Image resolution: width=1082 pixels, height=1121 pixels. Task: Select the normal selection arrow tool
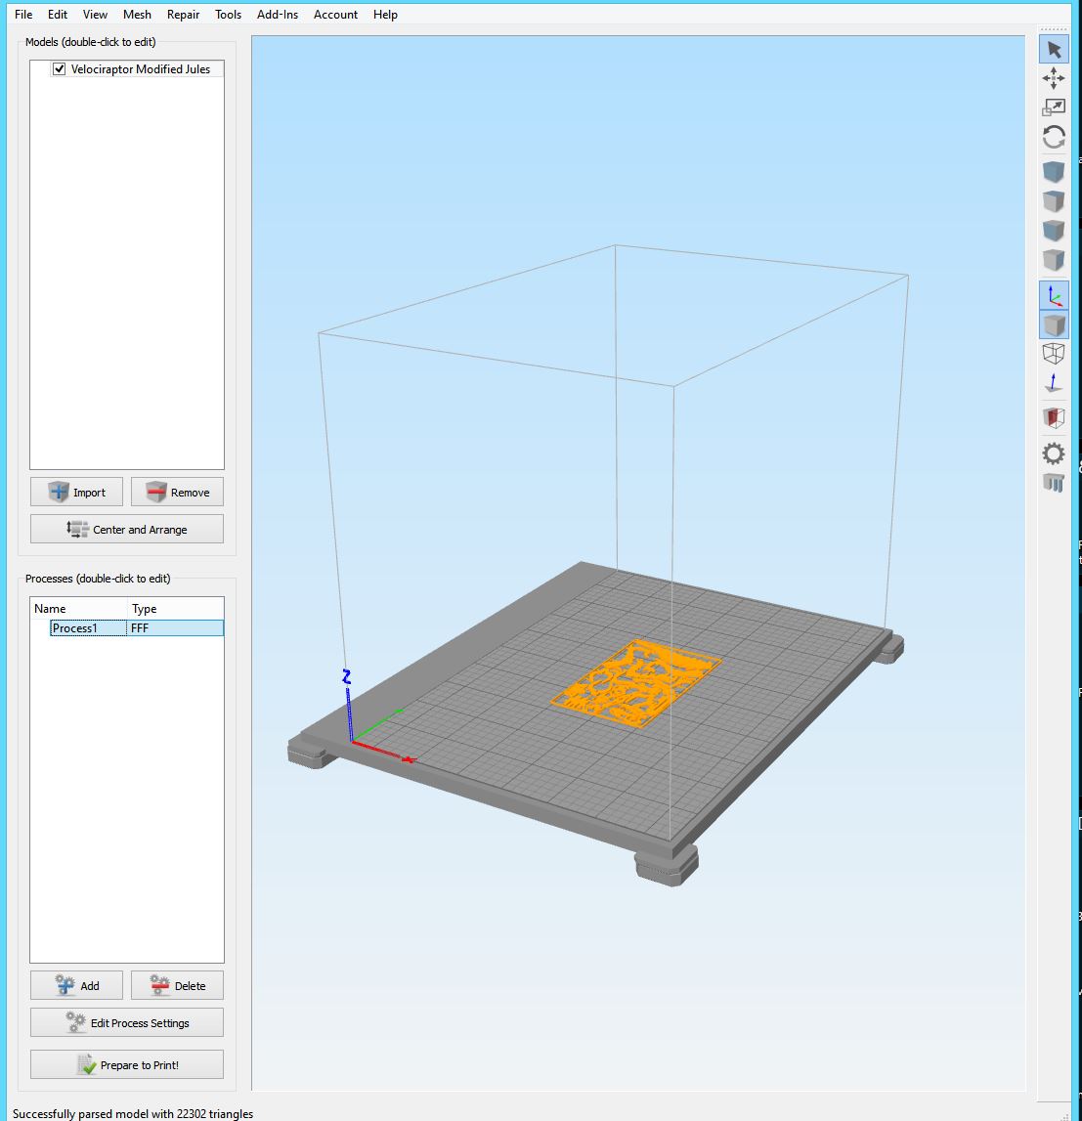click(1054, 50)
